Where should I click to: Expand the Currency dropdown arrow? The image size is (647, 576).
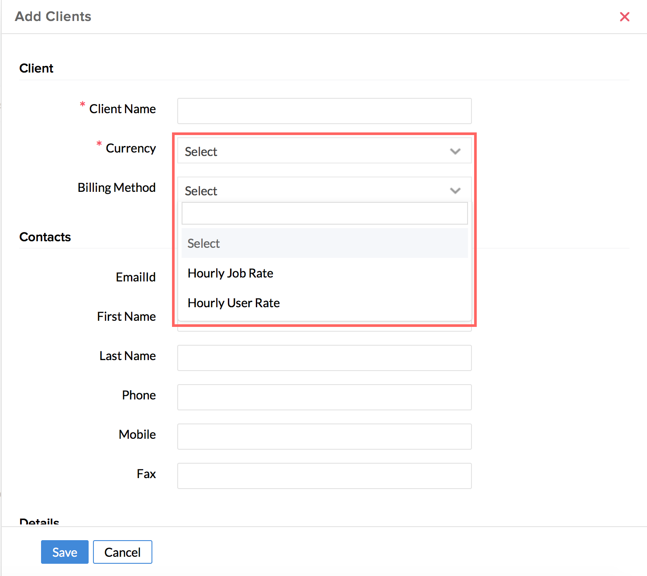[455, 151]
